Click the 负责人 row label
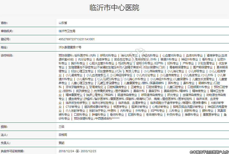Image resolution: width=229 pixels, height=154 pixels. [x=6, y=143]
